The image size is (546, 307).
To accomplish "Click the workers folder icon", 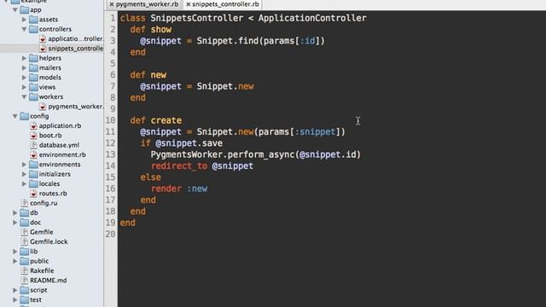I will (x=33, y=96).
